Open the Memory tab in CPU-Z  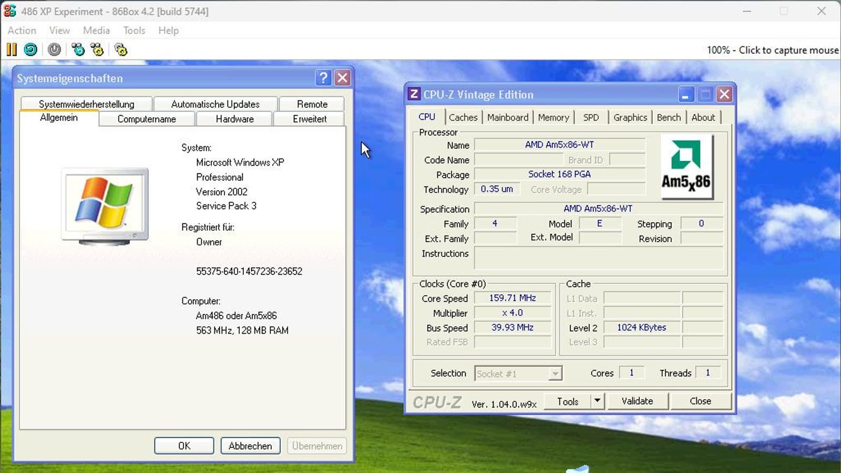point(553,117)
